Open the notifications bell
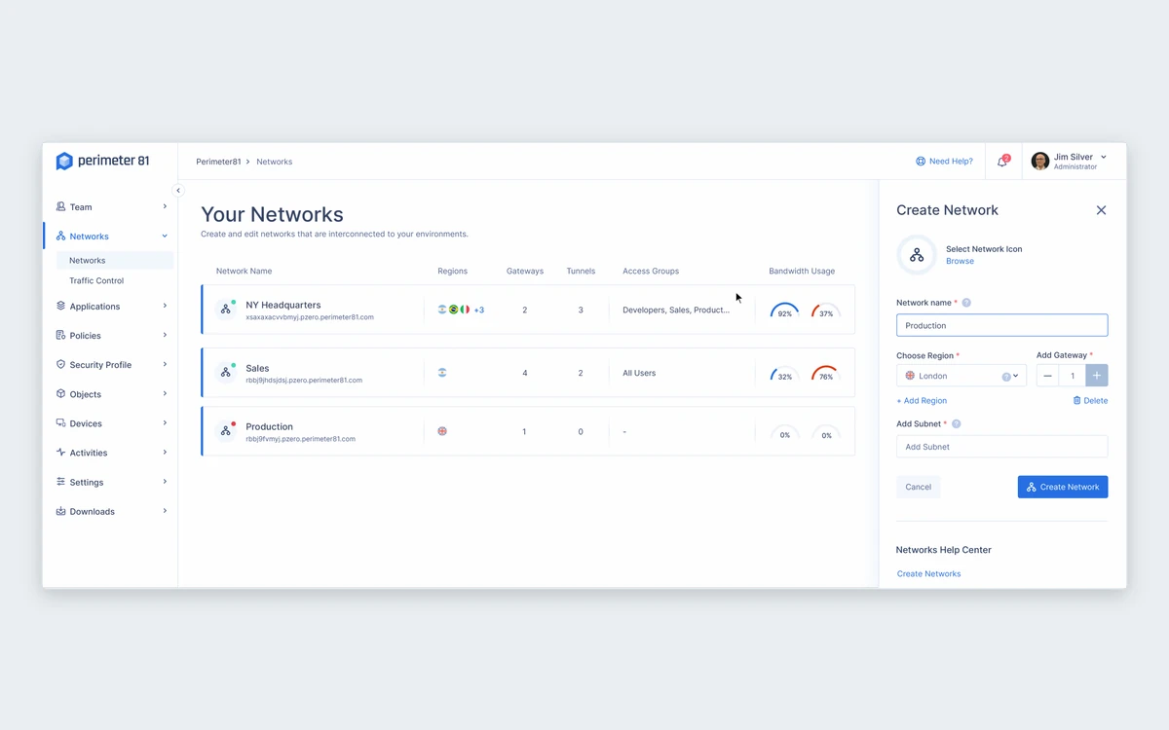 tap(1002, 162)
